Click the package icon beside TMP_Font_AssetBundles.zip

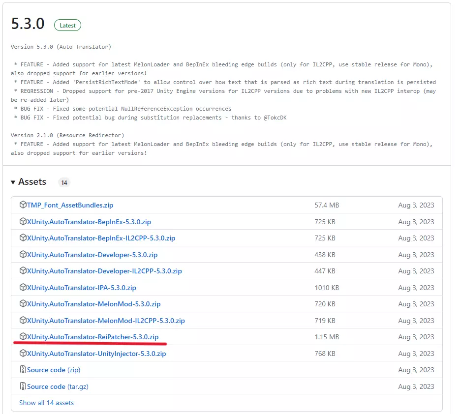[x=23, y=205]
